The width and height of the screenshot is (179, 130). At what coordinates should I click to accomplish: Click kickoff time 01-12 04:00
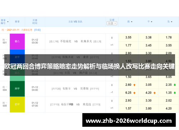click(35, 88)
